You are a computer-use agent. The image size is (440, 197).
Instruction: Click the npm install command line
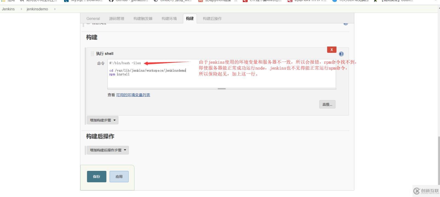(119, 74)
